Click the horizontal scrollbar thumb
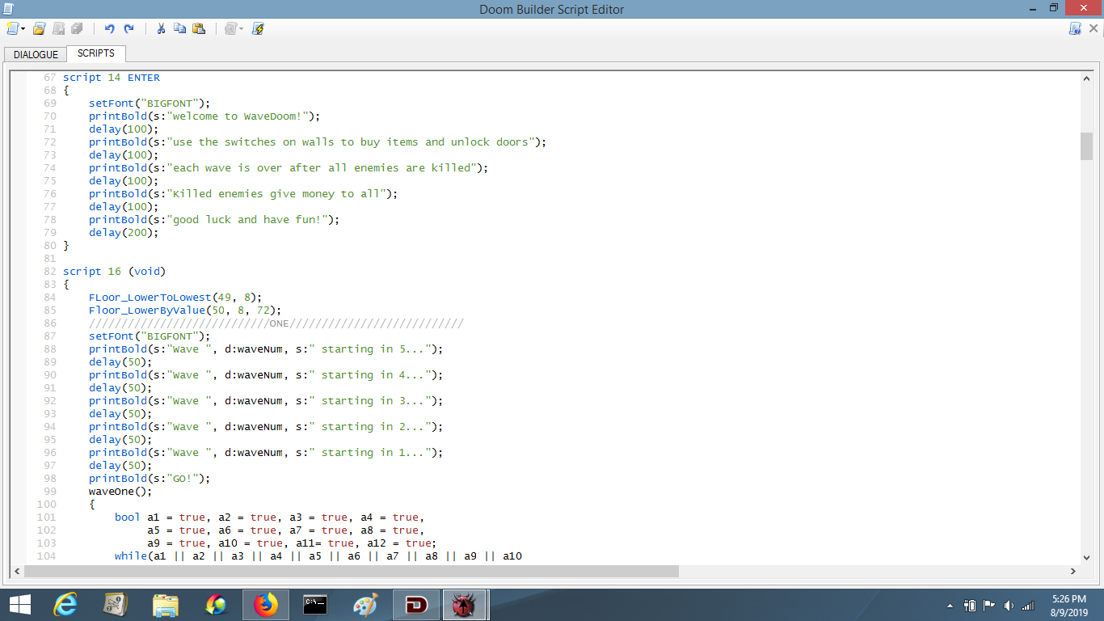 point(352,571)
